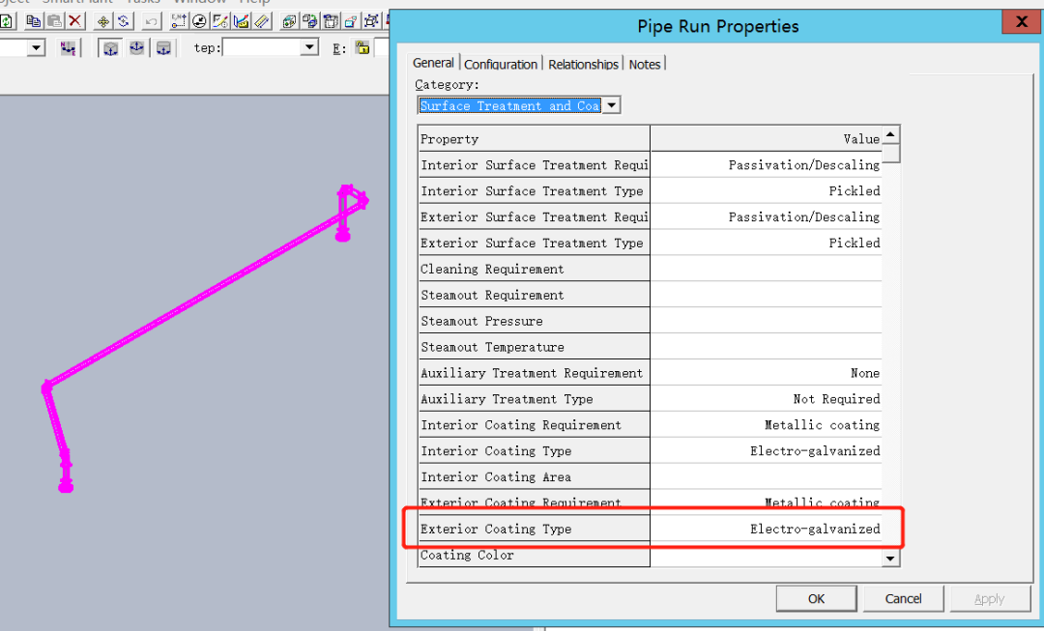
Task: Click Metallic coating for Interior Coating Requirement
Action: click(x=766, y=424)
